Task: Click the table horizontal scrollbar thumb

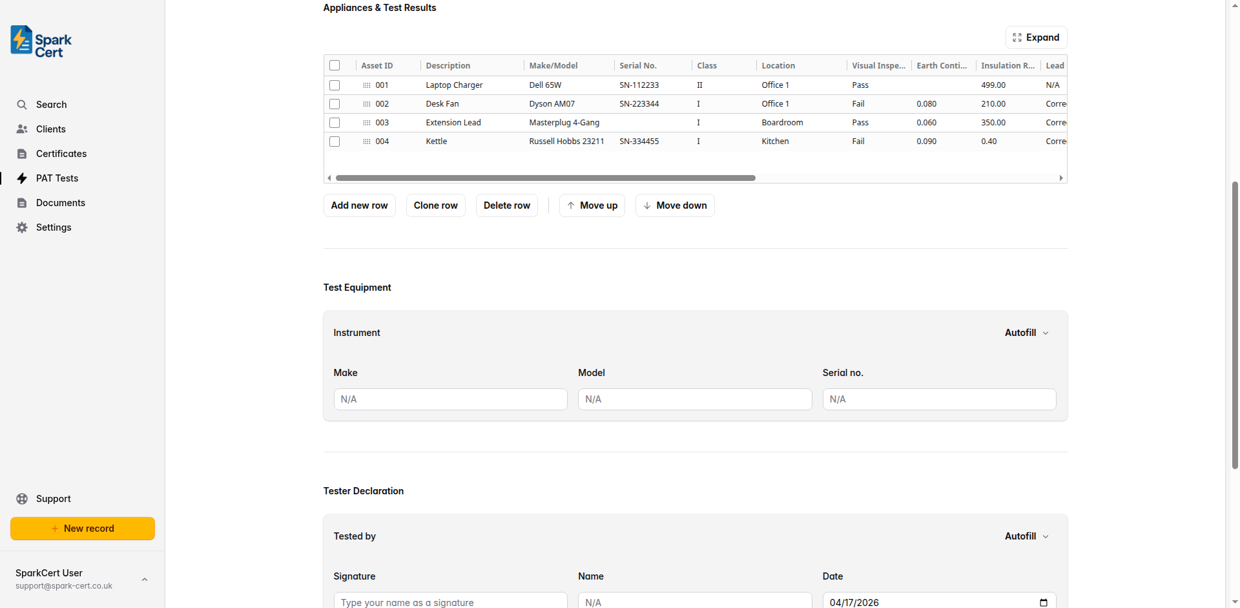Action: tap(546, 178)
